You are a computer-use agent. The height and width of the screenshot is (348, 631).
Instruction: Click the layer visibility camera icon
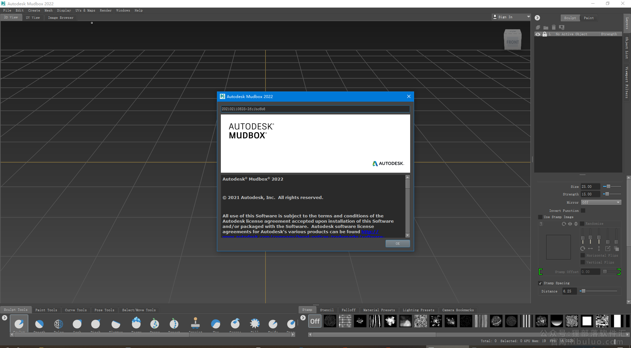[562, 27]
